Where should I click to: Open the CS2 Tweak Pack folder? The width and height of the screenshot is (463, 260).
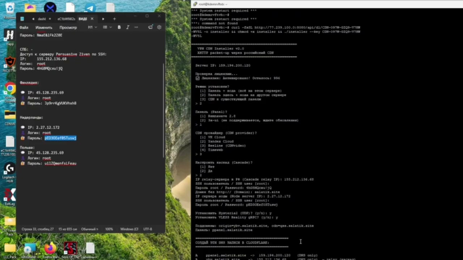[10, 226]
